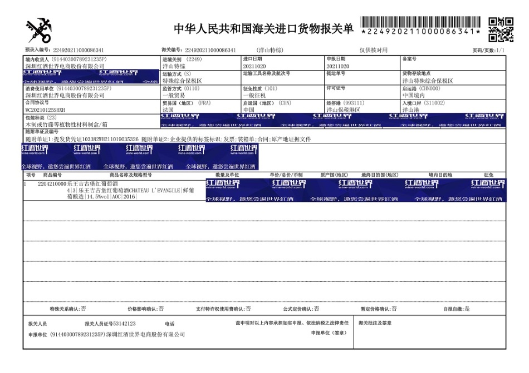Screen dimensions: 529x373
Task: Click the 商品名称及规格型号 column header
Action: (x=130, y=175)
